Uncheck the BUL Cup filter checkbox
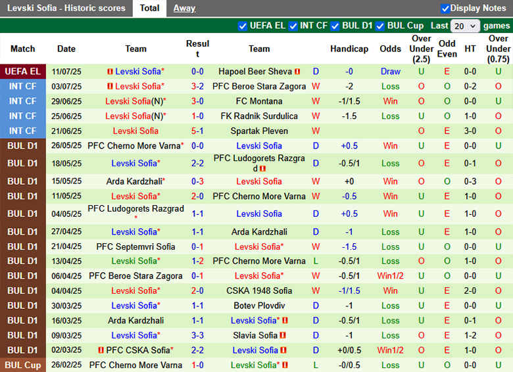 click(380, 26)
